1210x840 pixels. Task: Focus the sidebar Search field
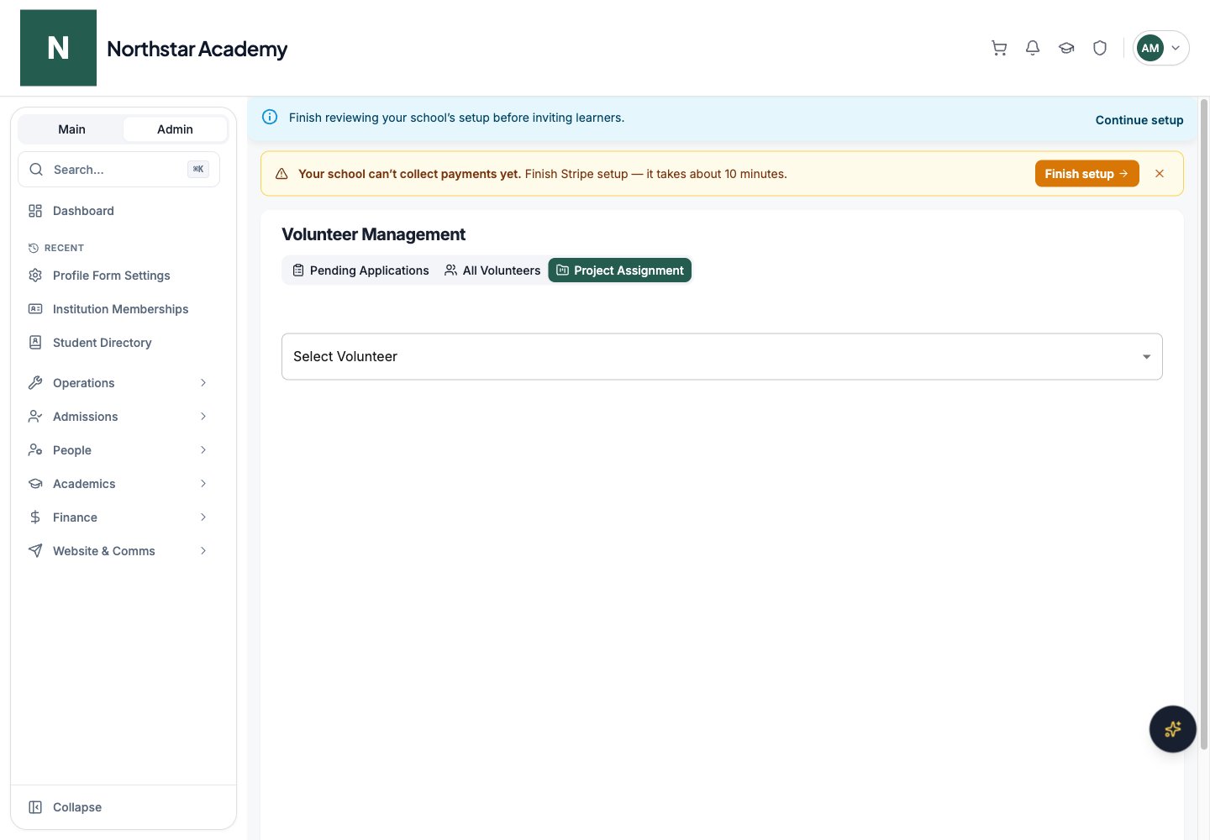point(118,170)
